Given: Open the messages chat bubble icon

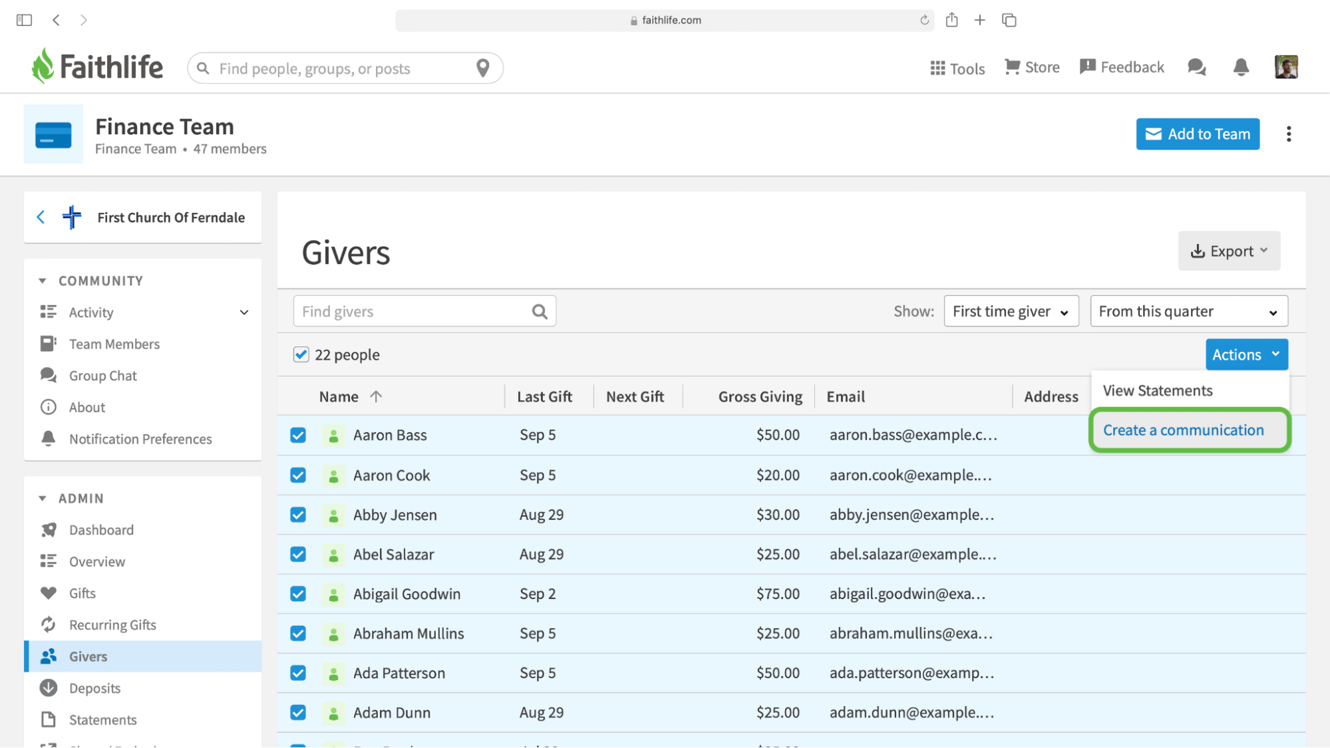Looking at the screenshot, I should pos(1196,67).
